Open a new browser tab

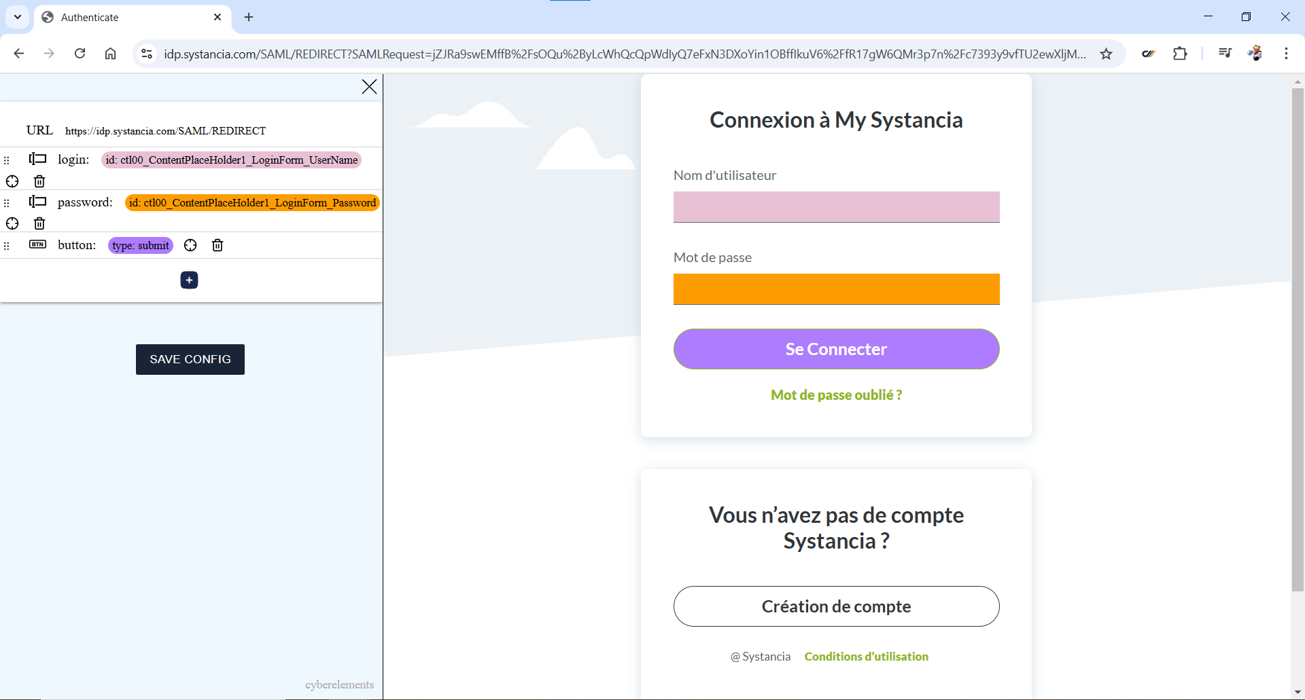249,17
